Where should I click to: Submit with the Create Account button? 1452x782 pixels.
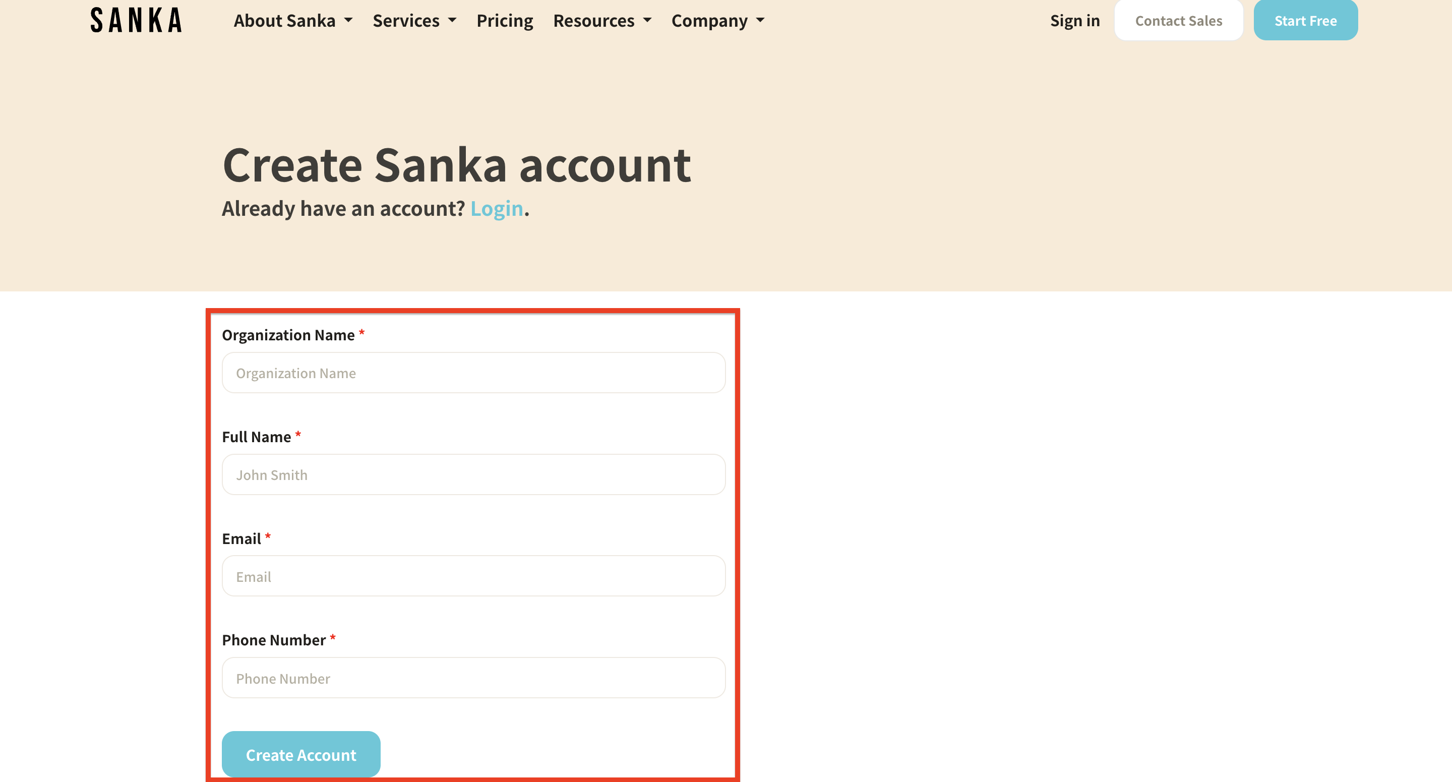pyautogui.click(x=300, y=754)
